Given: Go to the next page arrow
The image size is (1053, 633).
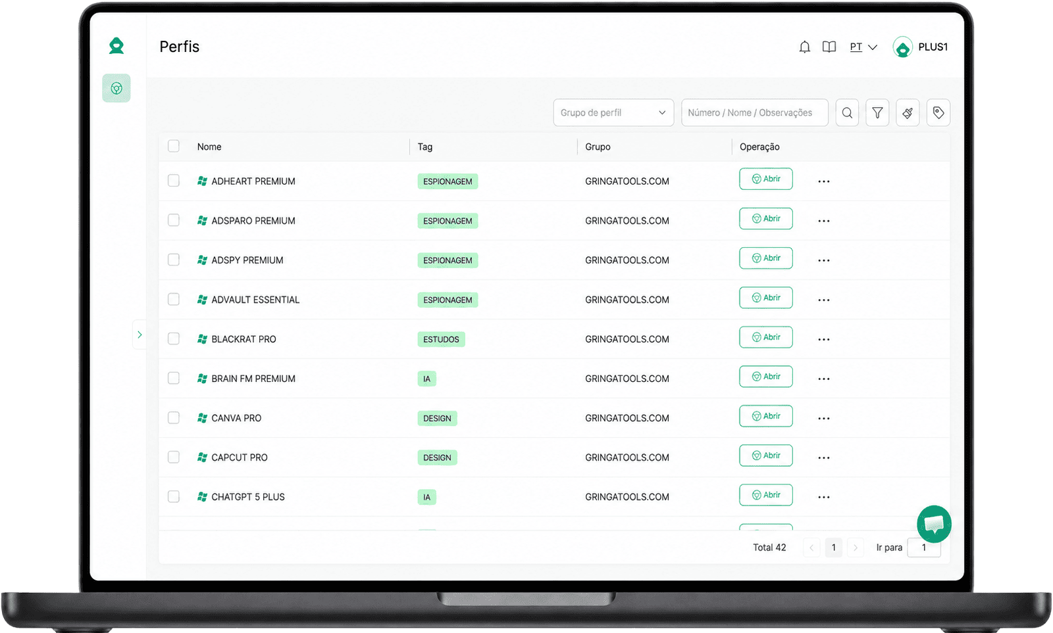Looking at the screenshot, I should pyautogui.click(x=856, y=548).
